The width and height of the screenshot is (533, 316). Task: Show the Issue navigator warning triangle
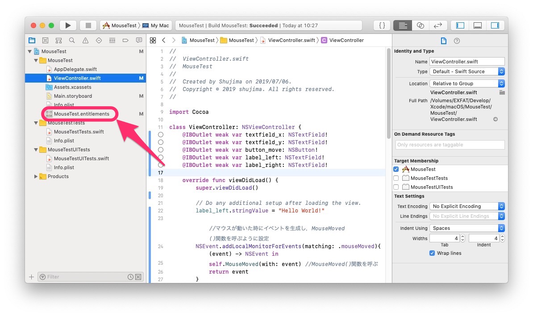pos(85,40)
